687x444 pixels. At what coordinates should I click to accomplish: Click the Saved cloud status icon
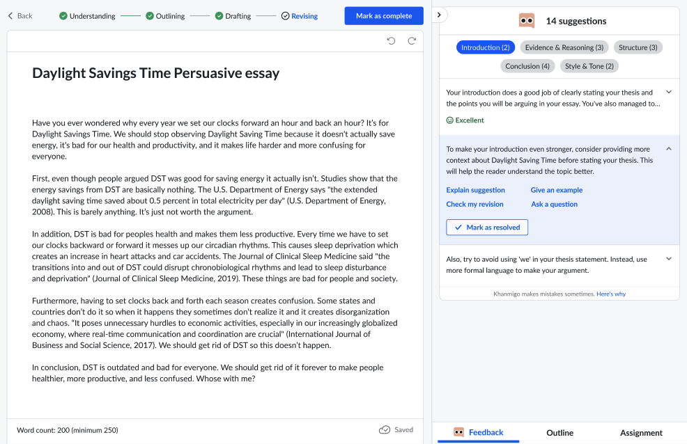pyautogui.click(x=384, y=429)
